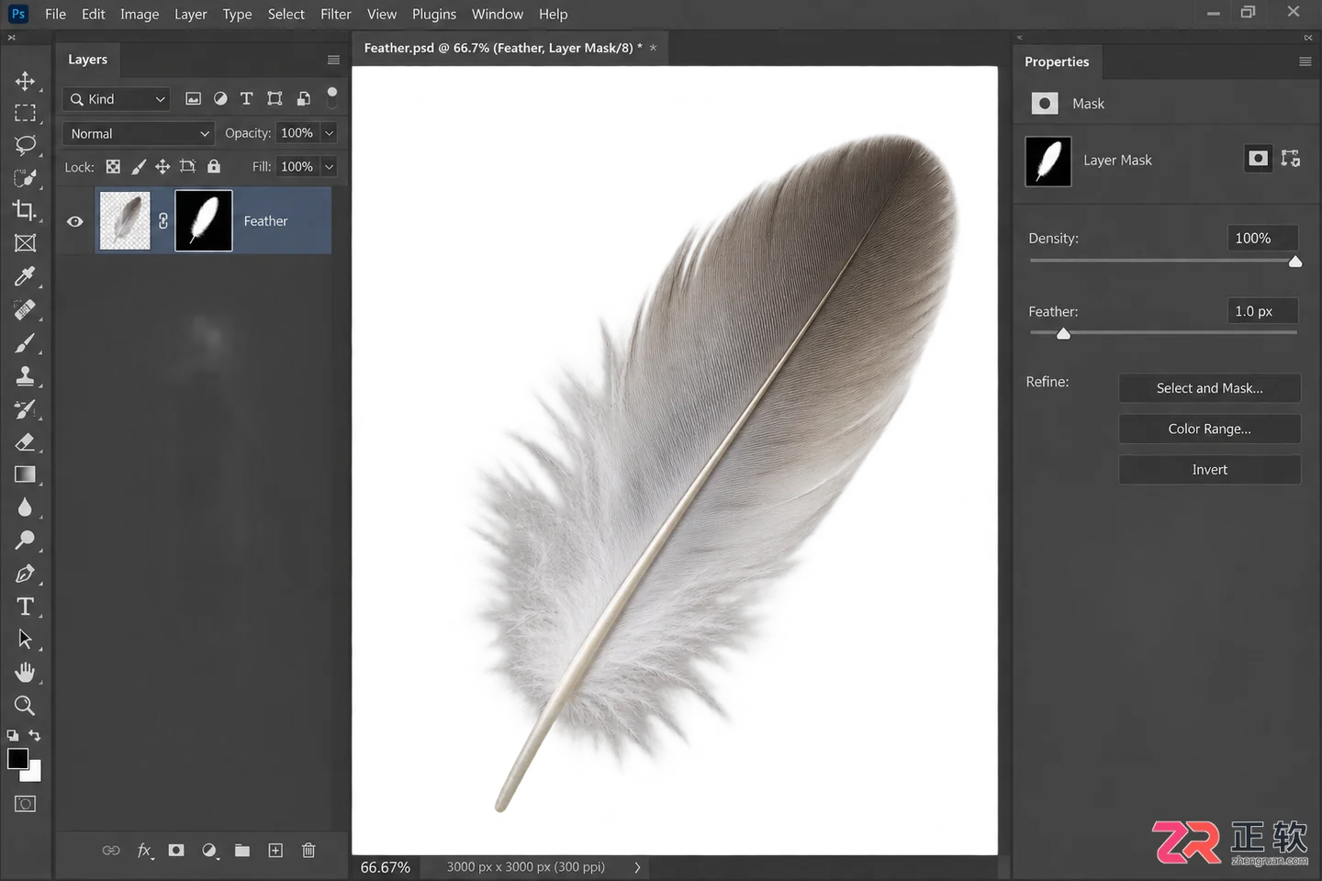
Task: Open the Layers panel menu
Action: 333,60
